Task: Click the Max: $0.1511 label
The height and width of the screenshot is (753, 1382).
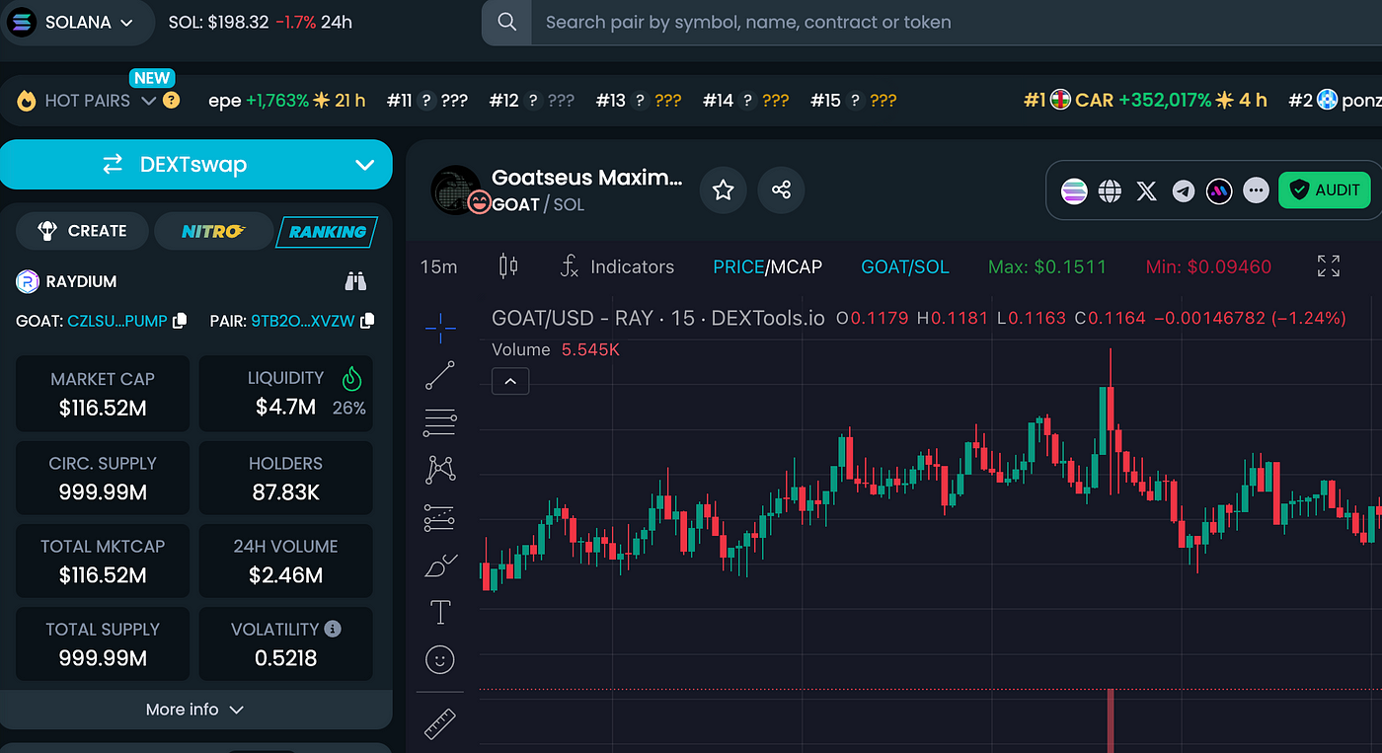Action: coord(1047,266)
